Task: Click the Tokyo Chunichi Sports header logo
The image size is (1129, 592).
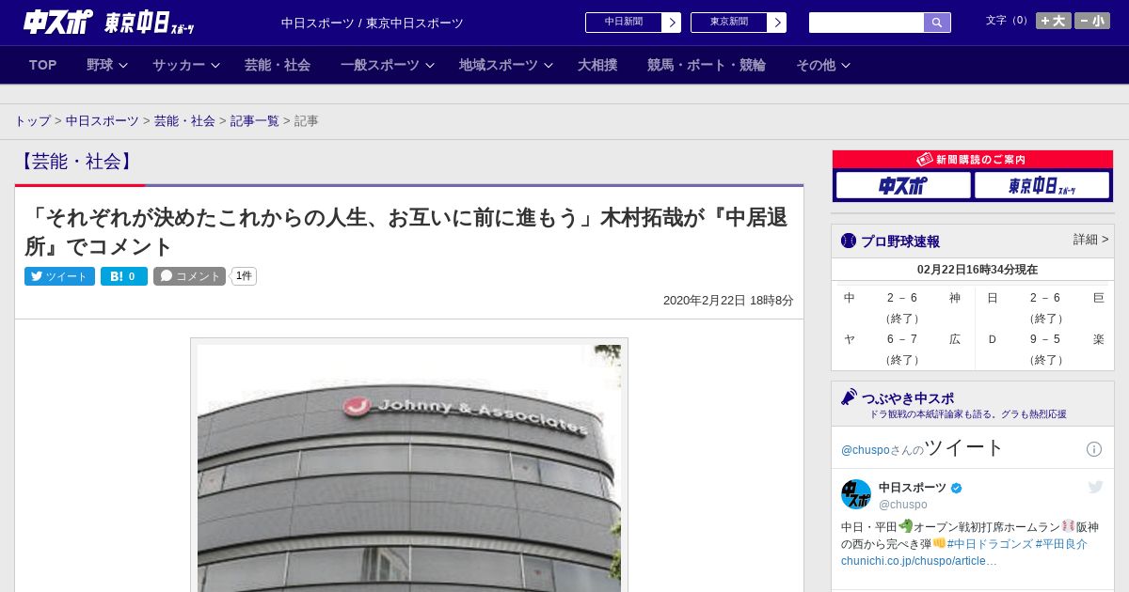Action: 150,23
